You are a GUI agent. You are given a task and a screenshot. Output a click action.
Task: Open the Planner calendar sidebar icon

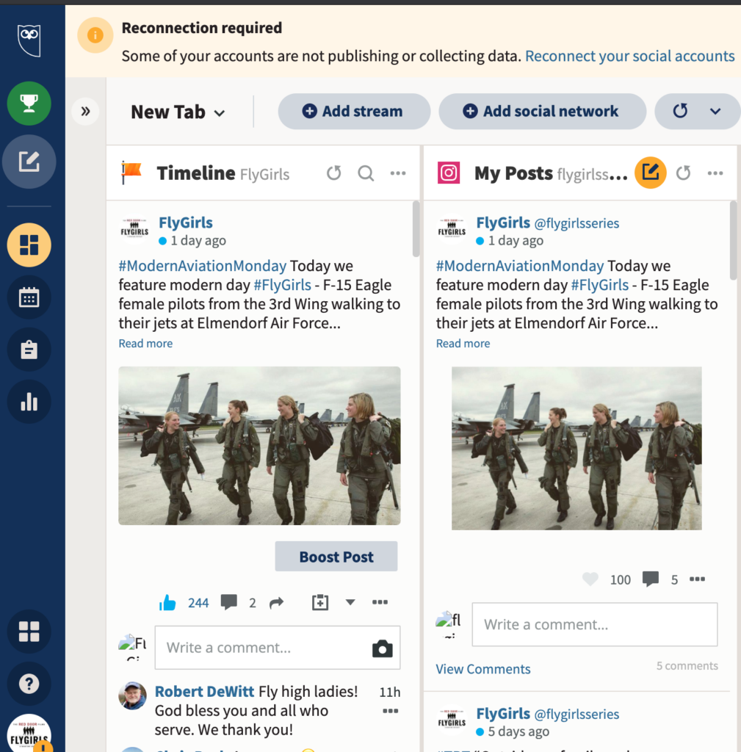coord(29,297)
